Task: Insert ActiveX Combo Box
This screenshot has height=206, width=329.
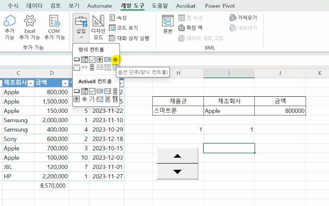Action: point(84,91)
